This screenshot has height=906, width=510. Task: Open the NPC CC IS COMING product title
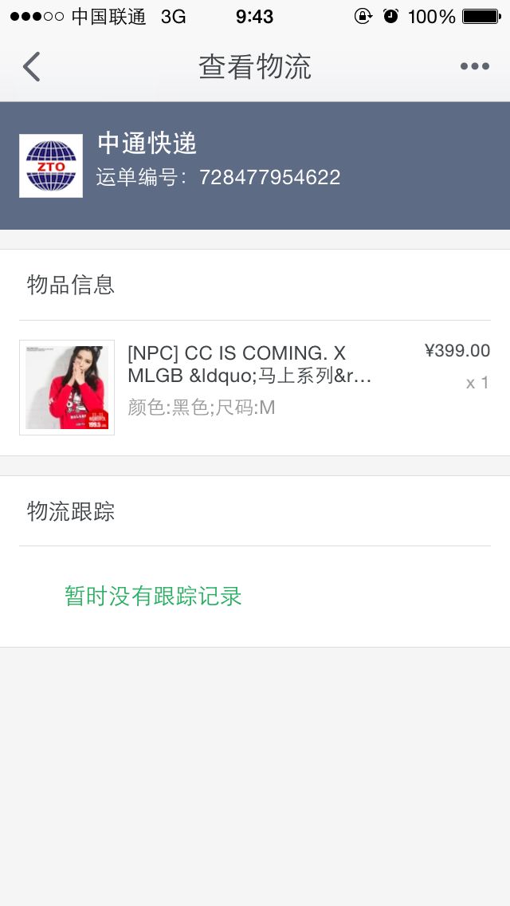click(x=249, y=364)
